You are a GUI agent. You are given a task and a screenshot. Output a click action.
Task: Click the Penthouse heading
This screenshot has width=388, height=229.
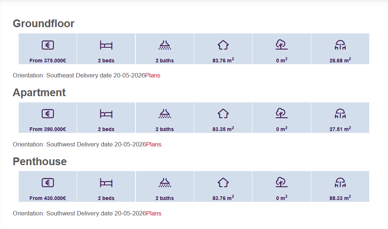[x=40, y=161]
